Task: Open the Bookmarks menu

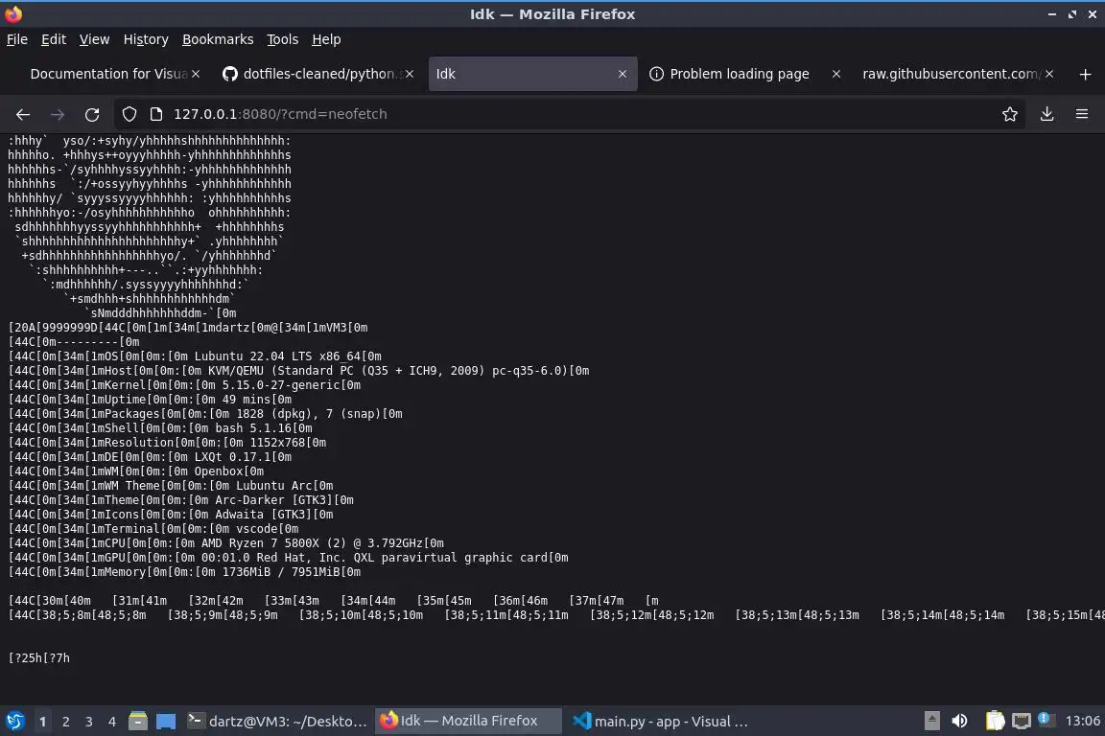Action: [218, 39]
